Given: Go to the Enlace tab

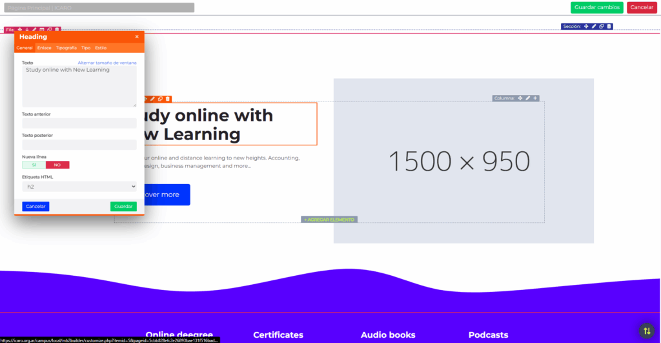Looking at the screenshot, I should (x=44, y=48).
